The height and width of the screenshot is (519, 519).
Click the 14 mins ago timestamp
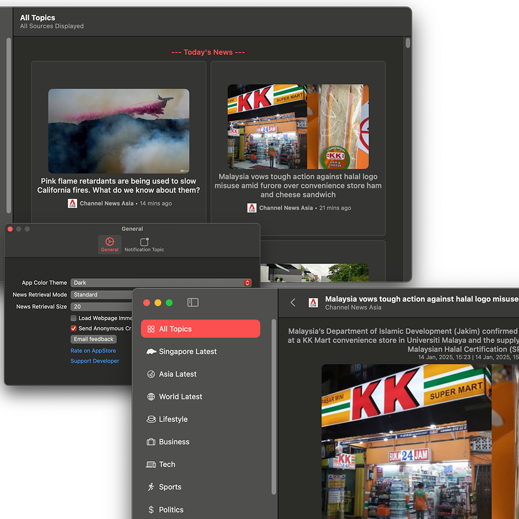156,203
